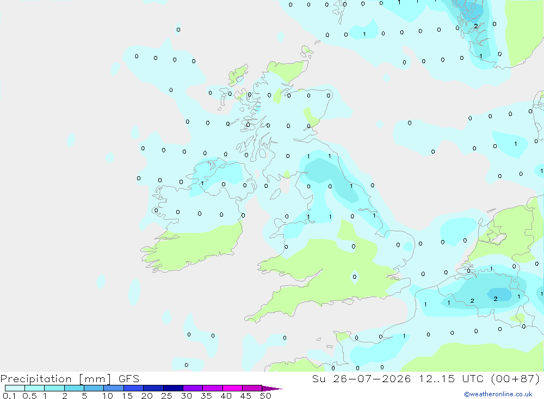Image resolution: width=544 pixels, height=399 pixels.
Task: Select the legend swatch between 10 and 15
Action: 114,388
